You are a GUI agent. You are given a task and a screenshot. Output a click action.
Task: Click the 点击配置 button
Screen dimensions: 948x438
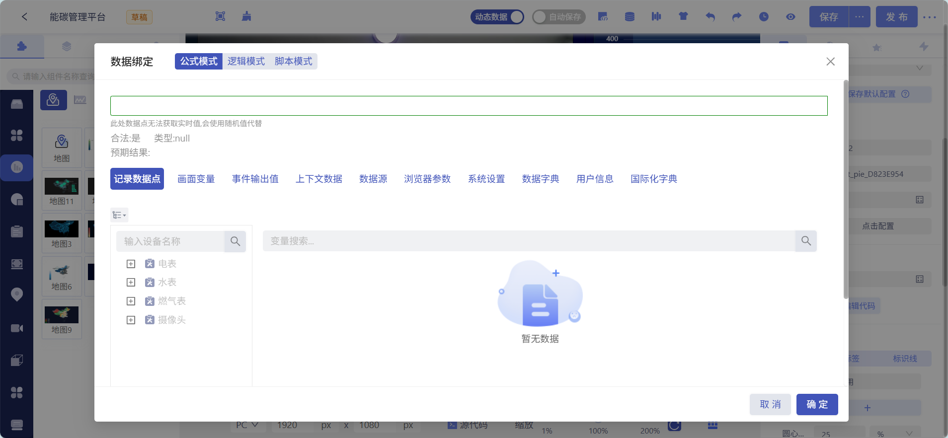click(878, 226)
